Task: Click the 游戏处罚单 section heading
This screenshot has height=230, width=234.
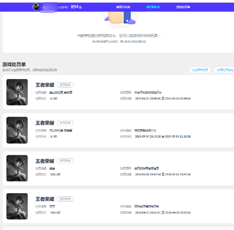Action: (x=14, y=64)
